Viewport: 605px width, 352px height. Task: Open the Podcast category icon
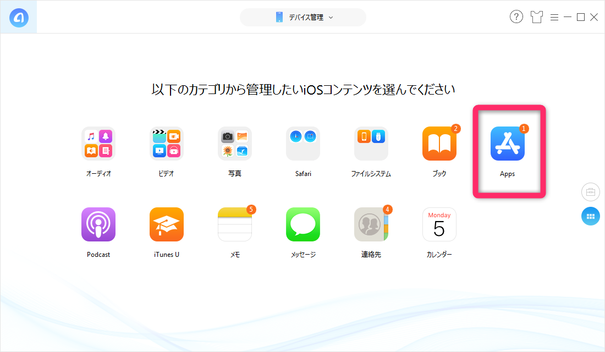tap(98, 224)
